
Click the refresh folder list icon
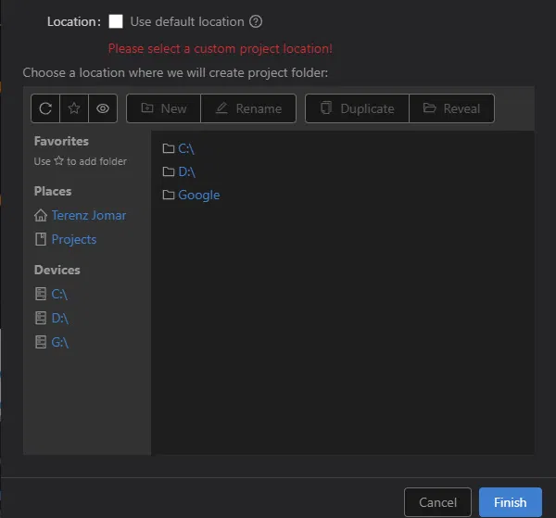click(45, 108)
